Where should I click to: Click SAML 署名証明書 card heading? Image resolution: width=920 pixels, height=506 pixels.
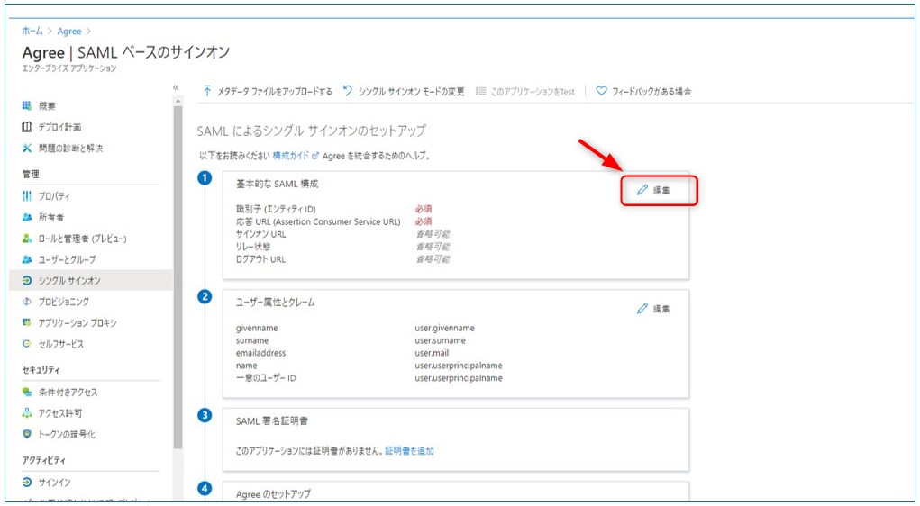271,421
